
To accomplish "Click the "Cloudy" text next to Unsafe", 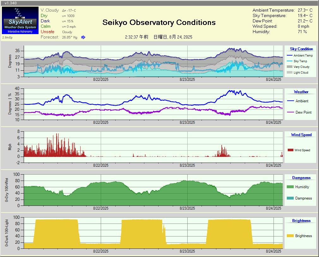I will (67, 32).
